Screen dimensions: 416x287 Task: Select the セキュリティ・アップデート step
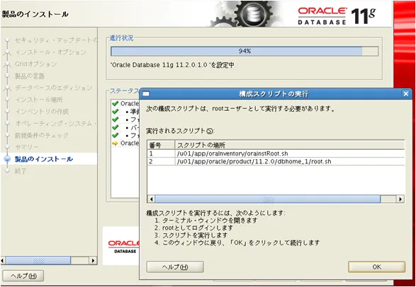(56, 40)
